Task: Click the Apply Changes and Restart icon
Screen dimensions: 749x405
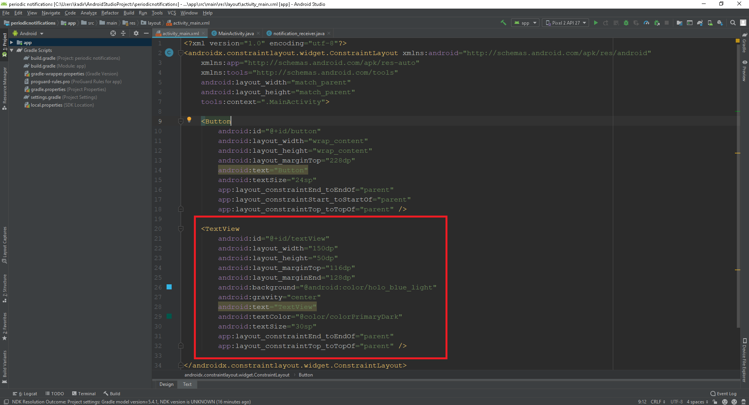Action: pos(606,23)
